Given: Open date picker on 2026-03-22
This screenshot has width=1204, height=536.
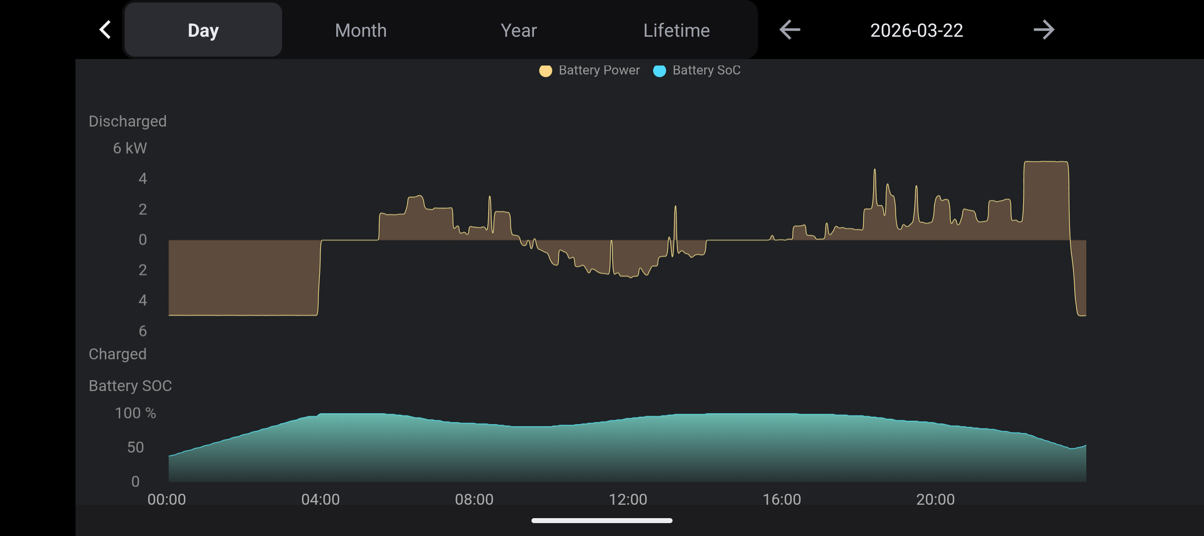Looking at the screenshot, I should pos(916,30).
